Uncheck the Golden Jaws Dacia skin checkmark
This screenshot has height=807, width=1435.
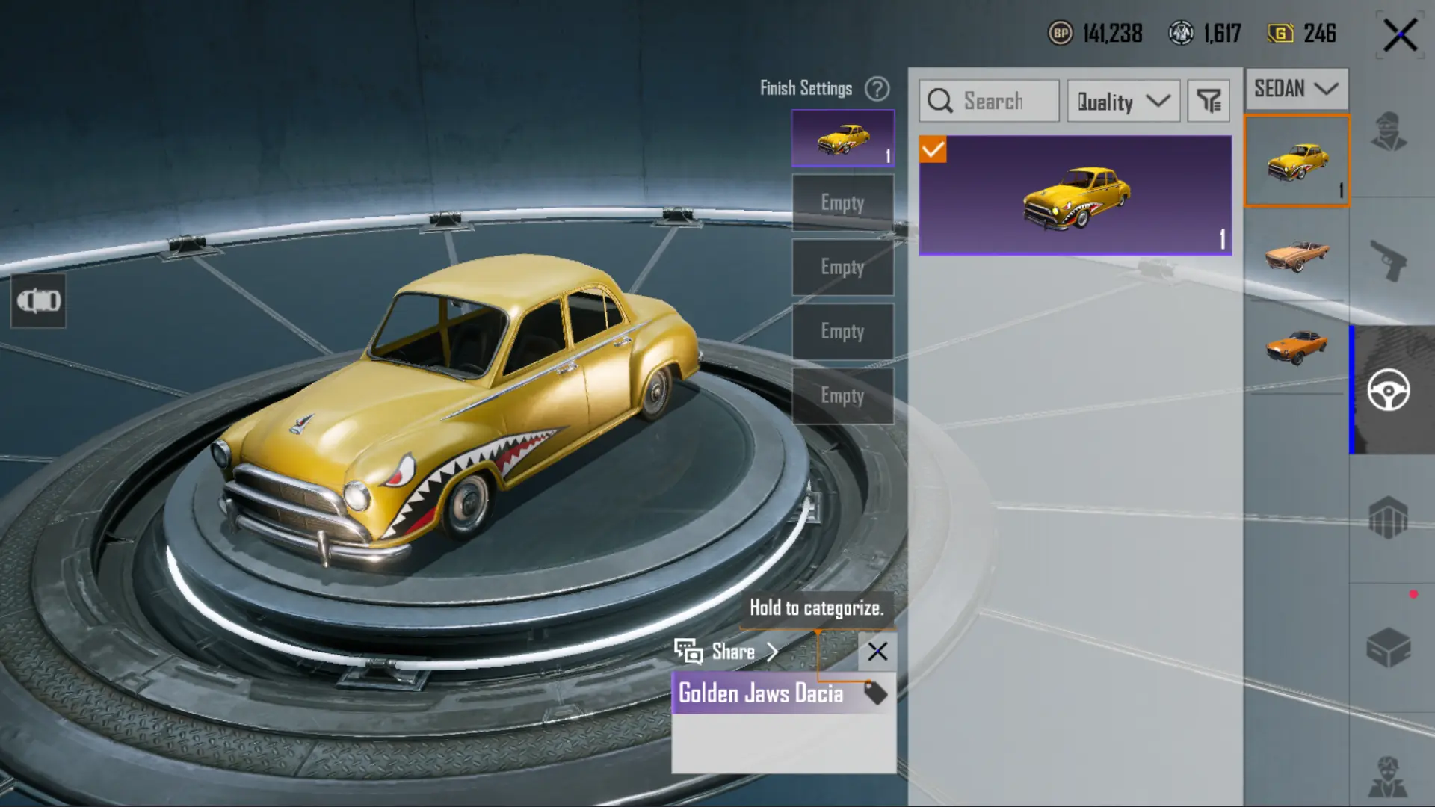click(933, 149)
